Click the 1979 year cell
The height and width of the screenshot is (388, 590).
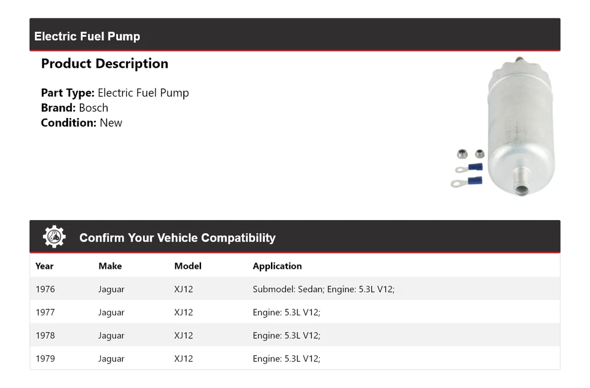pos(45,358)
